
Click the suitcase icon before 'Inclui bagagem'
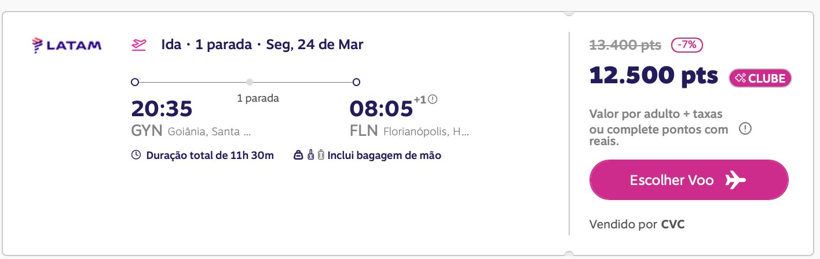[x=320, y=155]
